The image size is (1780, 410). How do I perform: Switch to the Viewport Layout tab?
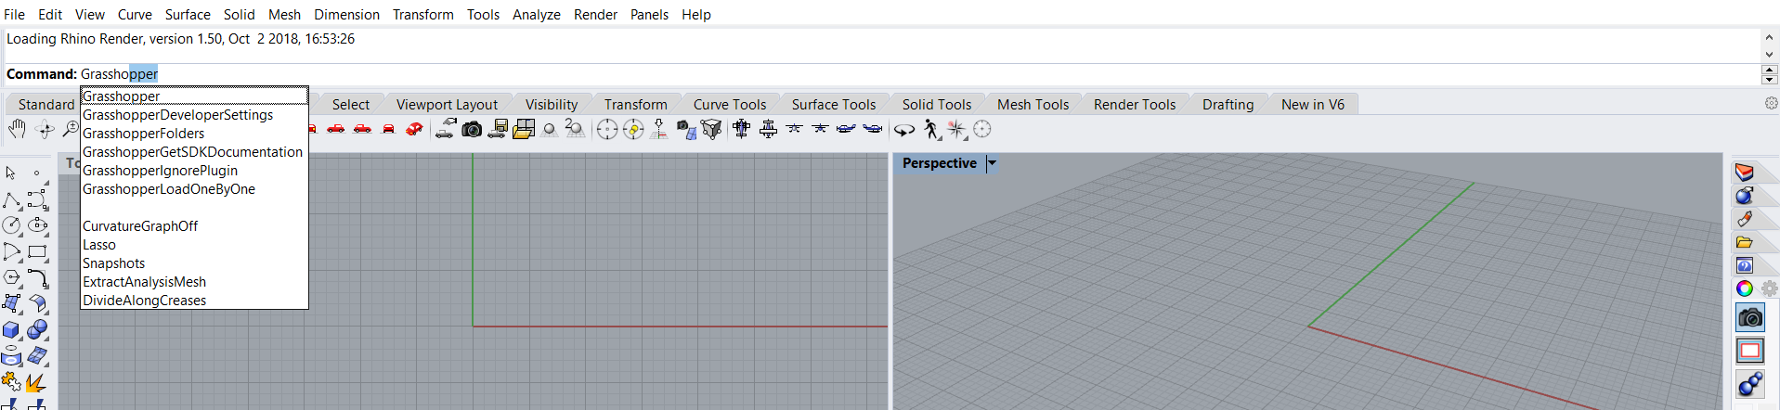pyautogui.click(x=447, y=104)
